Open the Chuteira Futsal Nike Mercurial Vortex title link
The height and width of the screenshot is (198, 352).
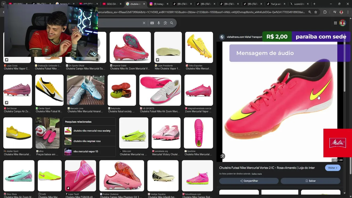click(267, 168)
